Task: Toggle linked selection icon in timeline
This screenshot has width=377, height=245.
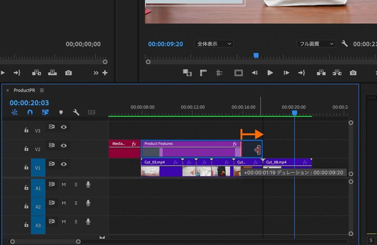Action: (45, 112)
